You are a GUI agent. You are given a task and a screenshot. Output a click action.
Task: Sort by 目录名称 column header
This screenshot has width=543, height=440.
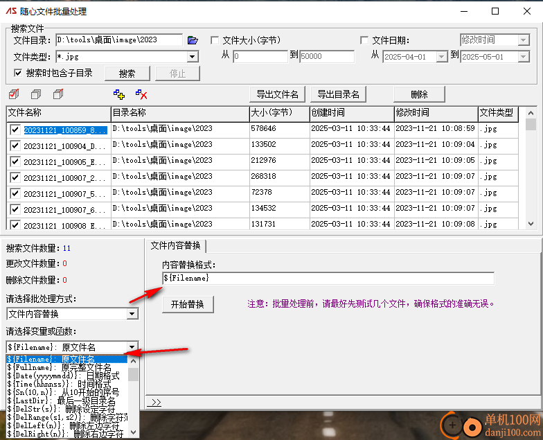pos(180,114)
